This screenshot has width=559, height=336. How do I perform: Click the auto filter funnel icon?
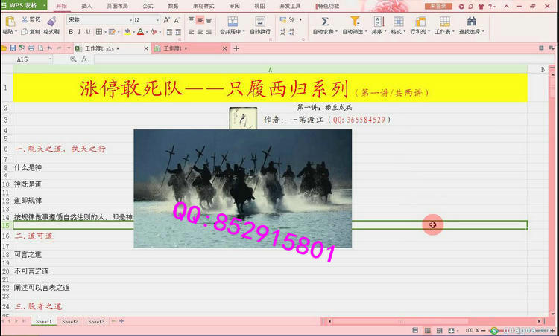coord(354,21)
